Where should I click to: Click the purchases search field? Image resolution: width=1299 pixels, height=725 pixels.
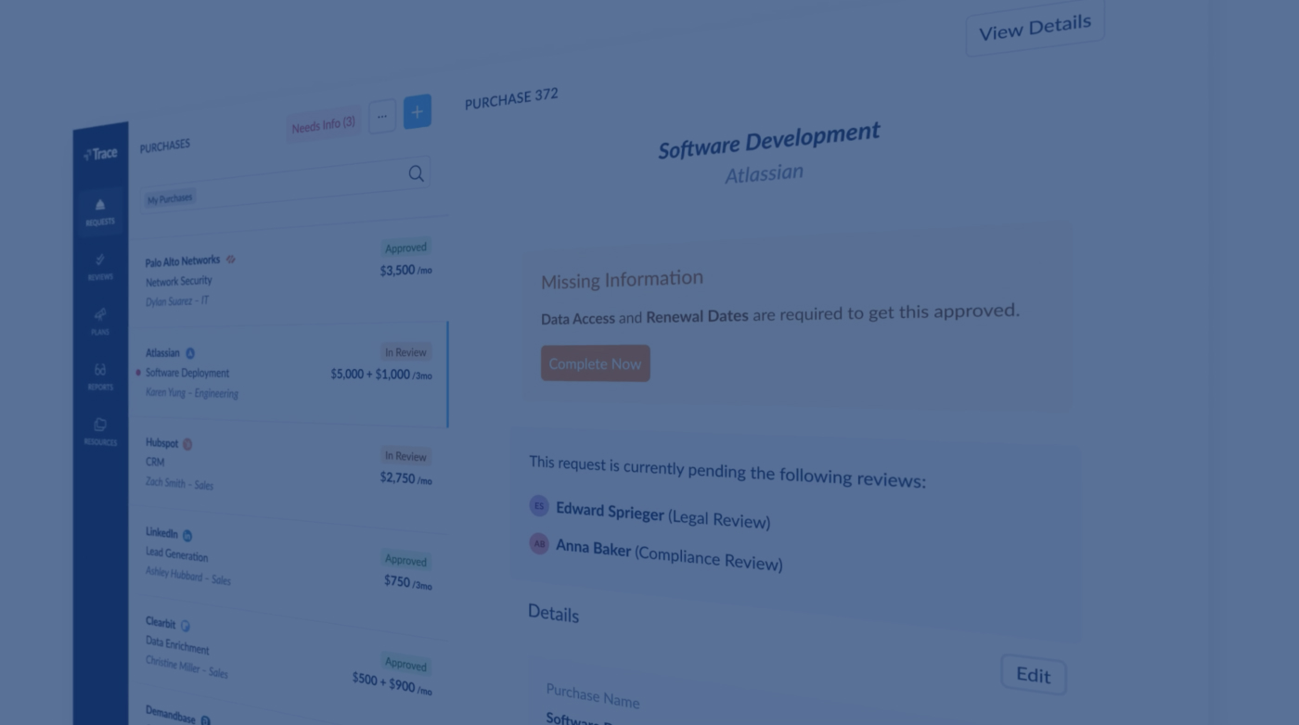pos(285,185)
